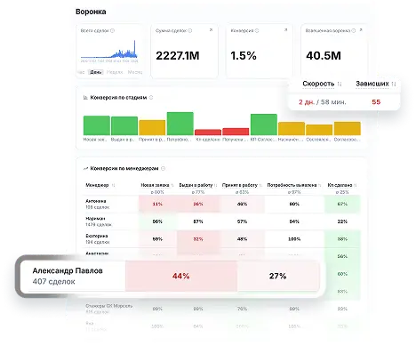Click trend icon beside Конверсии по менеджерам
The image size is (416, 346).
click(85, 168)
